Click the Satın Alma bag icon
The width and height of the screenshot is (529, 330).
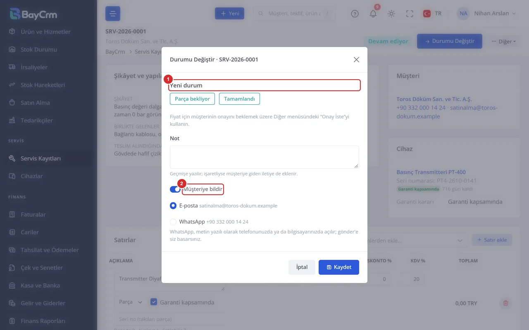click(x=12, y=103)
